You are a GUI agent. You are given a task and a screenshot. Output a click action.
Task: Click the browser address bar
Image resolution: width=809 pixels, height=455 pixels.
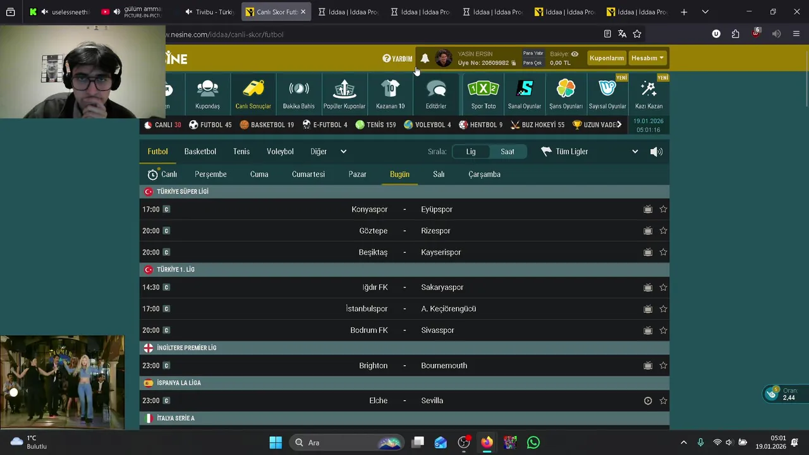tap(379, 34)
